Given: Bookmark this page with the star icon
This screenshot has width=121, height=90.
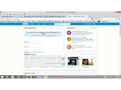Looking at the screenshot, I should (86, 19).
